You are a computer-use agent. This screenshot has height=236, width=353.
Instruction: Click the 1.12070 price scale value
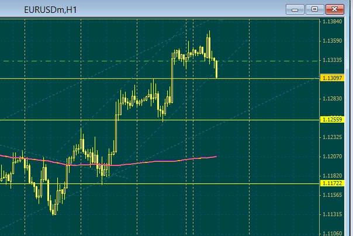[333, 157]
